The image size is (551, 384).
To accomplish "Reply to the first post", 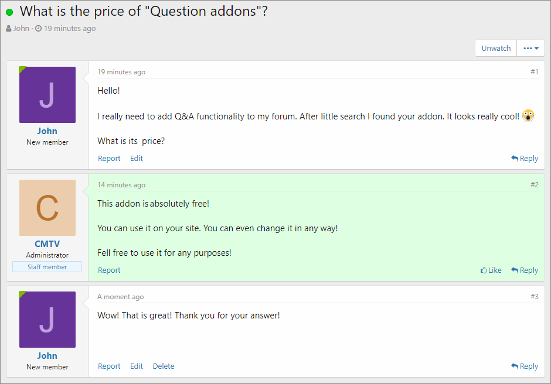I will tap(525, 159).
